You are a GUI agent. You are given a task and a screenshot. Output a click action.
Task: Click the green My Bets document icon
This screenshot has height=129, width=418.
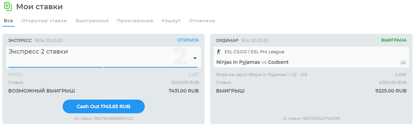[x=8, y=6]
